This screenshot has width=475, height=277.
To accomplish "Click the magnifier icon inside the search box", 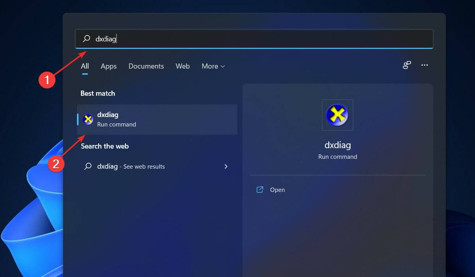I will [x=86, y=39].
